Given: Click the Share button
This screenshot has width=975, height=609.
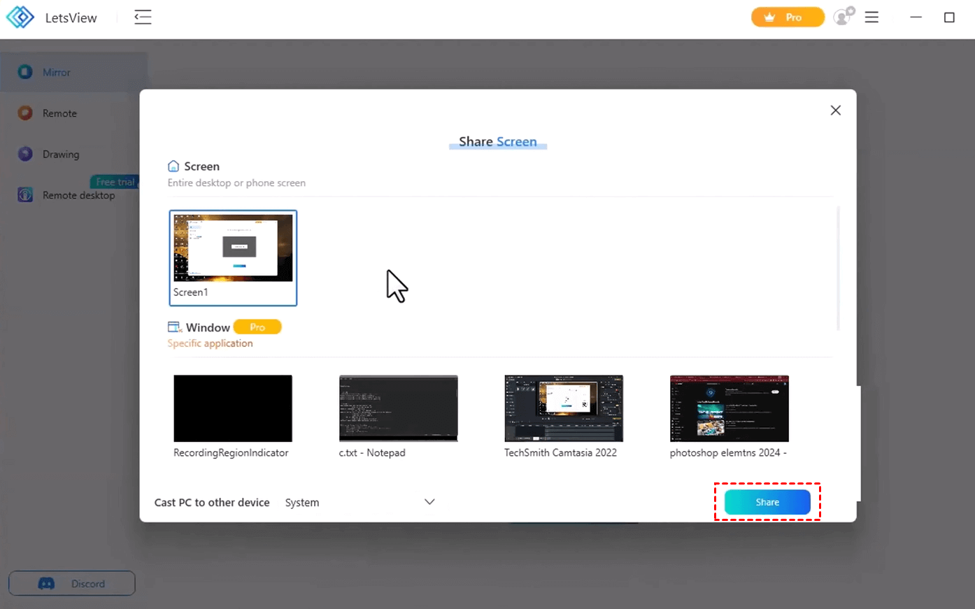Looking at the screenshot, I should [x=767, y=502].
